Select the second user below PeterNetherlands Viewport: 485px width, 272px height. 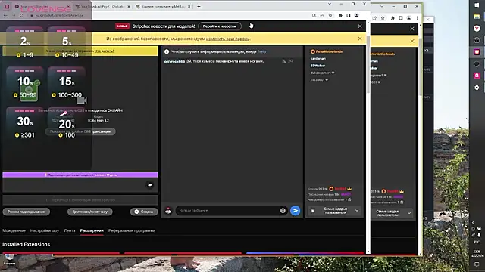point(318,59)
